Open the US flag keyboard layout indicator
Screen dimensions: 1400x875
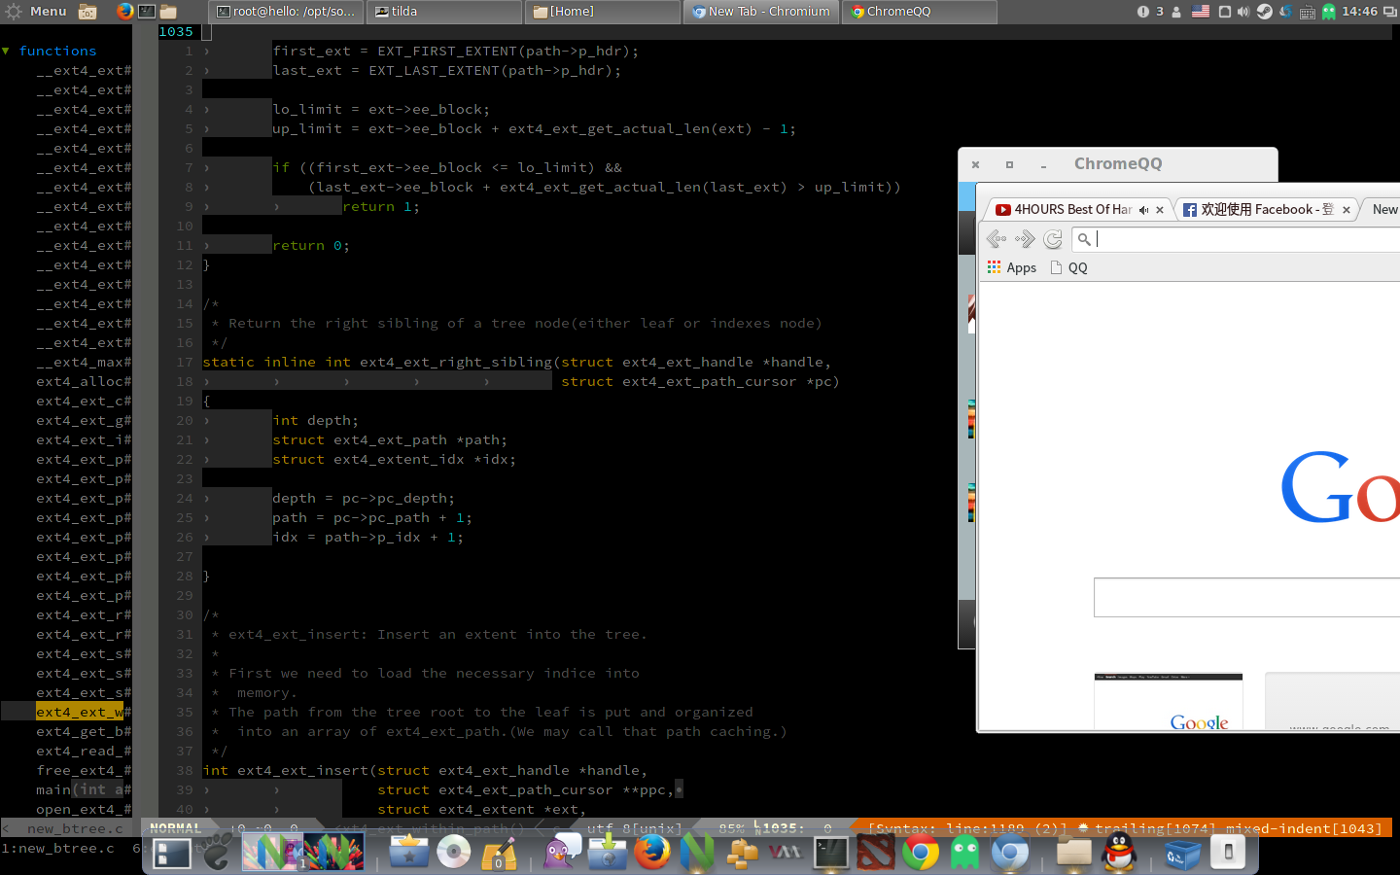[x=1201, y=12]
